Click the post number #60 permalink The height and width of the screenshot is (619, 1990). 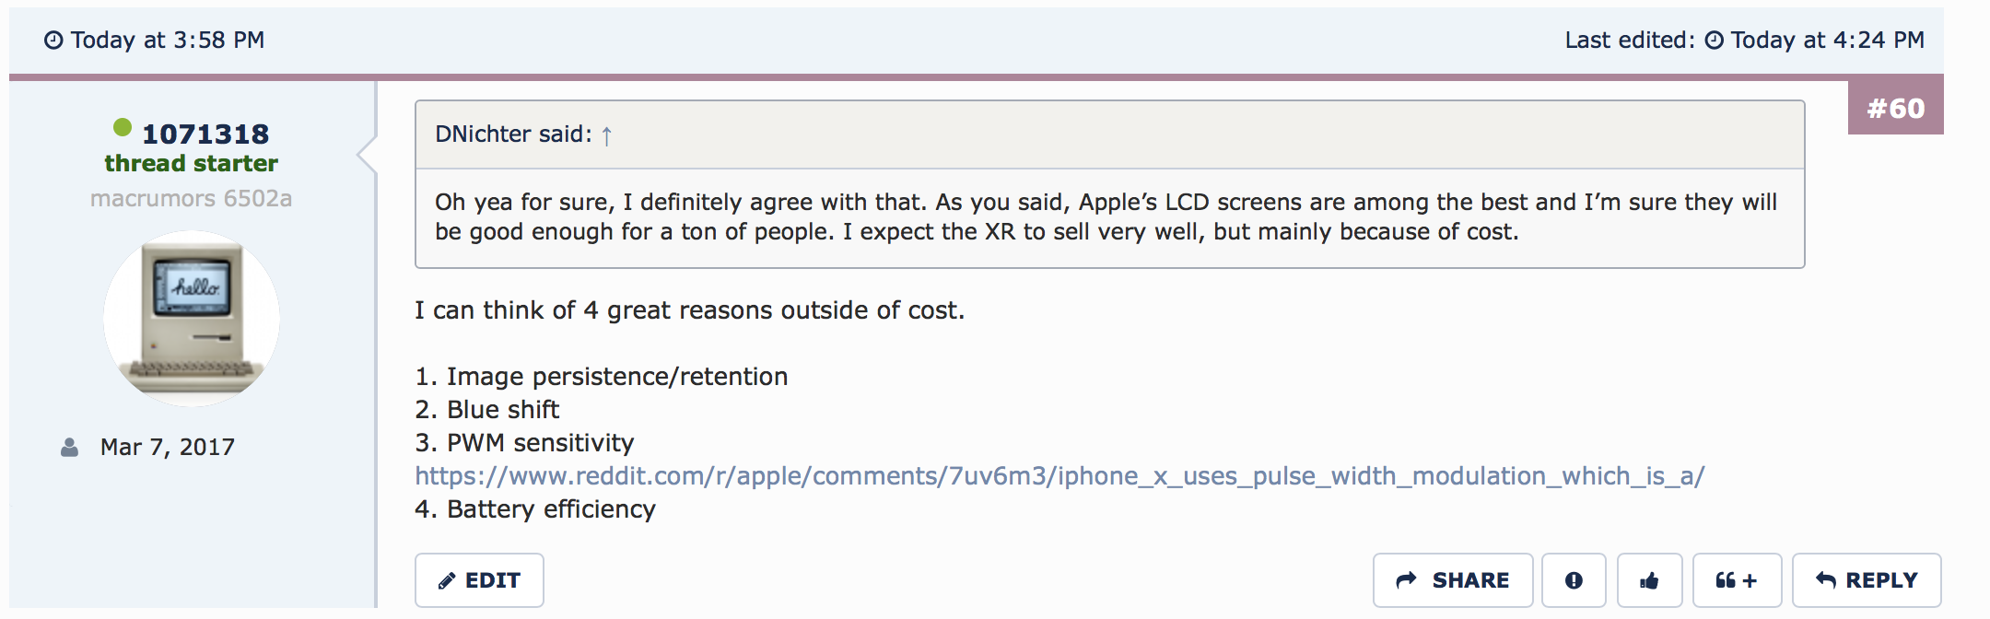tap(1895, 109)
